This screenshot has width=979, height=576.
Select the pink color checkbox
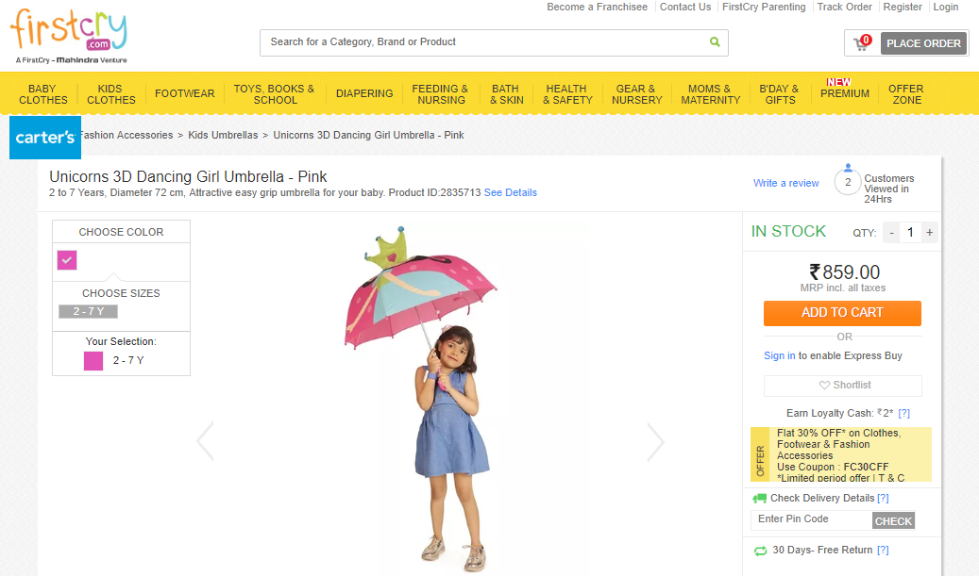(67, 260)
